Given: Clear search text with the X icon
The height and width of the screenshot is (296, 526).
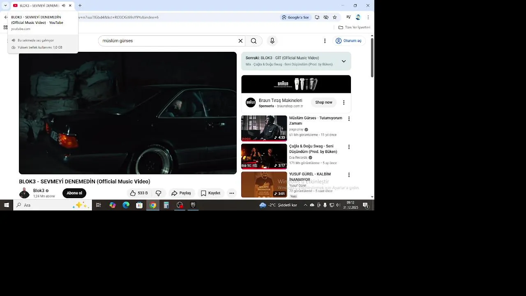Looking at the screenshot, I should coord(240,41).
